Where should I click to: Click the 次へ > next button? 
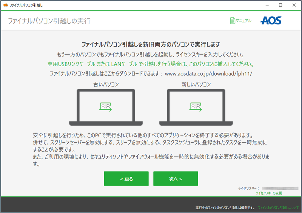pyautogui.click(x=176, y=179)
